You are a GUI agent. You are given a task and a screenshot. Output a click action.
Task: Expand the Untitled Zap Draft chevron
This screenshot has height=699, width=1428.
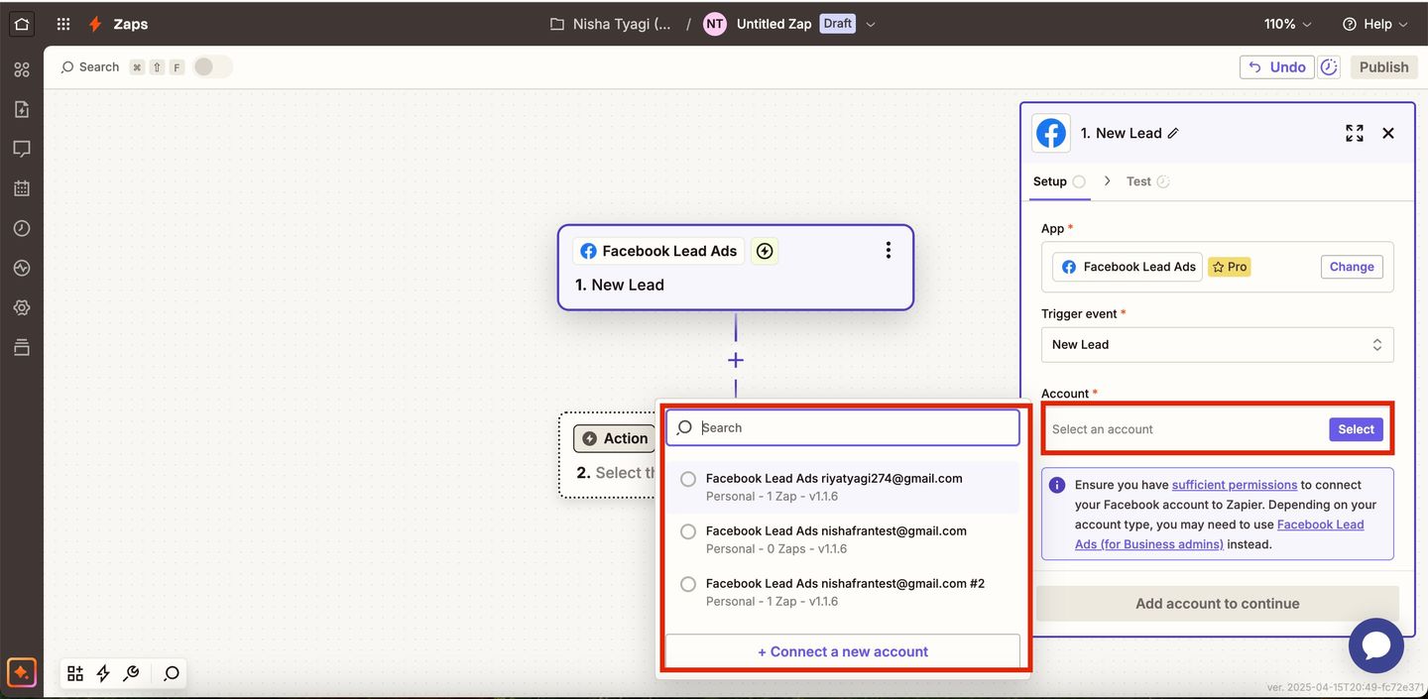[x=871, y=24]
